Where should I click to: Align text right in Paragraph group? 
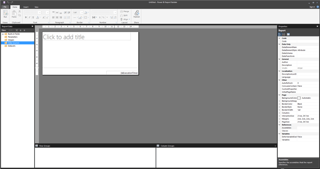60,17
